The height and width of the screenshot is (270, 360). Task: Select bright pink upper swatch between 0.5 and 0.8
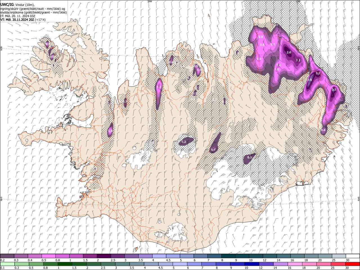click(x=48, y=256)
